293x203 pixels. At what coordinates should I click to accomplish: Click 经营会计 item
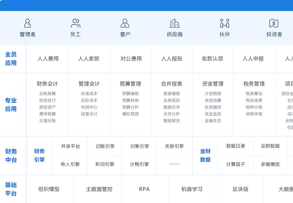89,114
